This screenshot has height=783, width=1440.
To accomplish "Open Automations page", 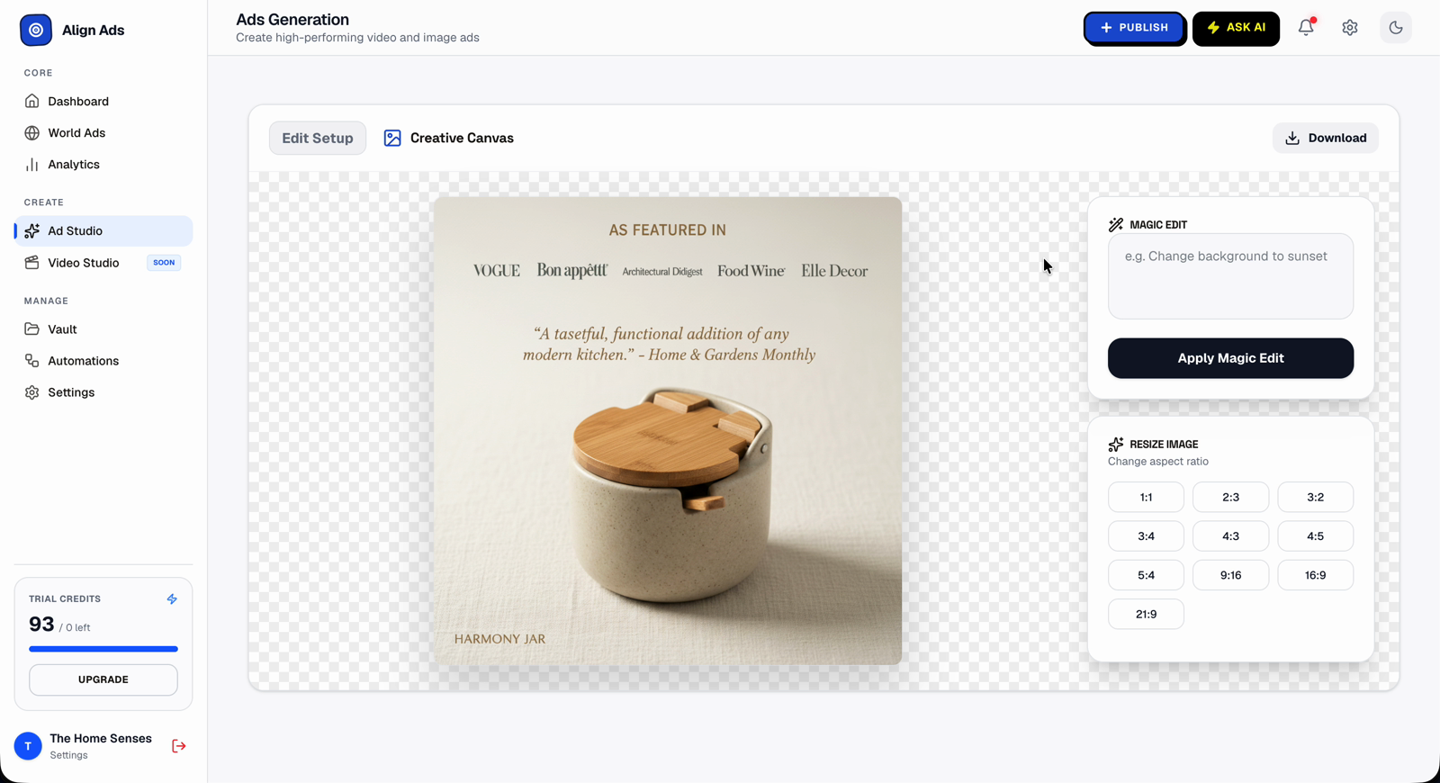I will coord(103,361).
